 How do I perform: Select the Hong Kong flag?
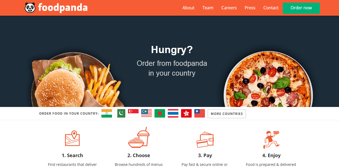pos(186,113)
